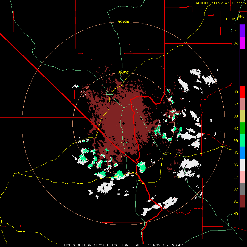Click the dusty pink GR legend swatch
247x247 pixels.
point(242,104)
